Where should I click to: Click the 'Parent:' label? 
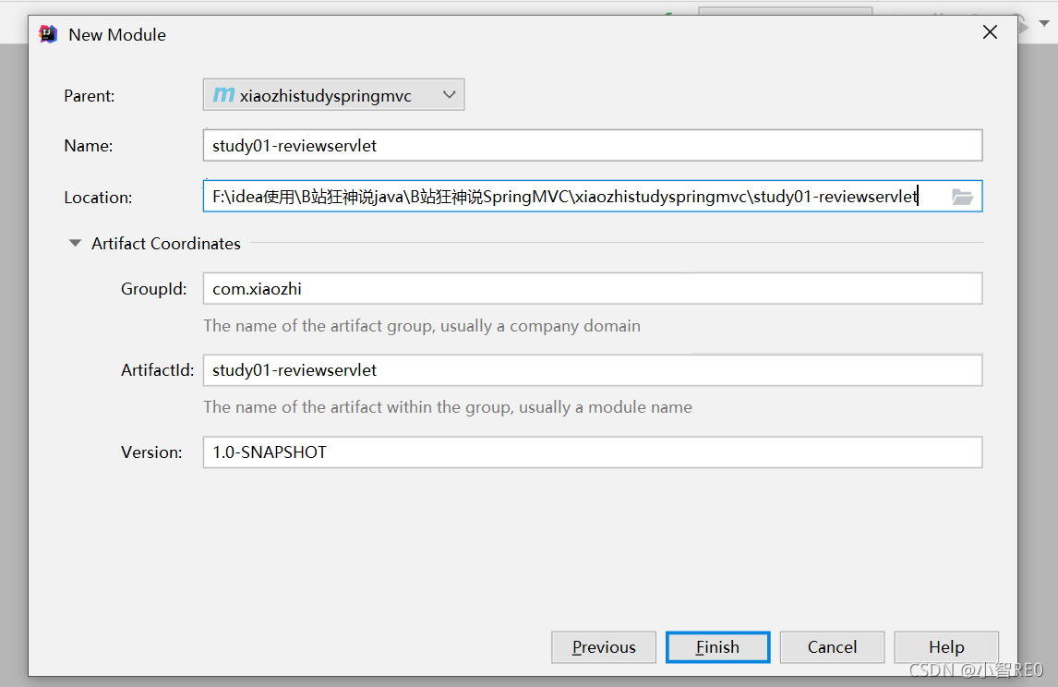(x=89, y=96)
